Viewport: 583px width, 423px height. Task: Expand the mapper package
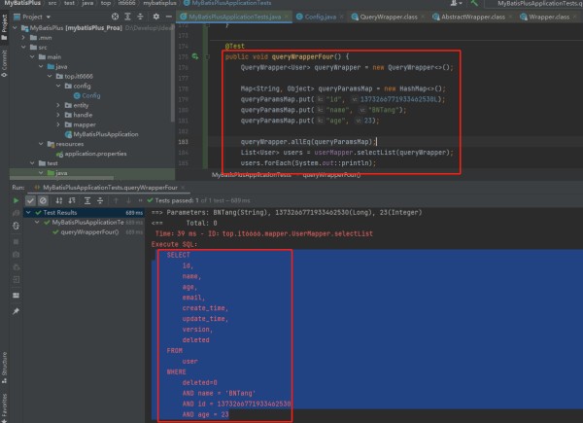[x=58, y=124]
